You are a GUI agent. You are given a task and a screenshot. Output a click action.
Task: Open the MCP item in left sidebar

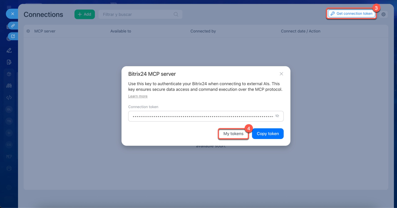point(9,157)
